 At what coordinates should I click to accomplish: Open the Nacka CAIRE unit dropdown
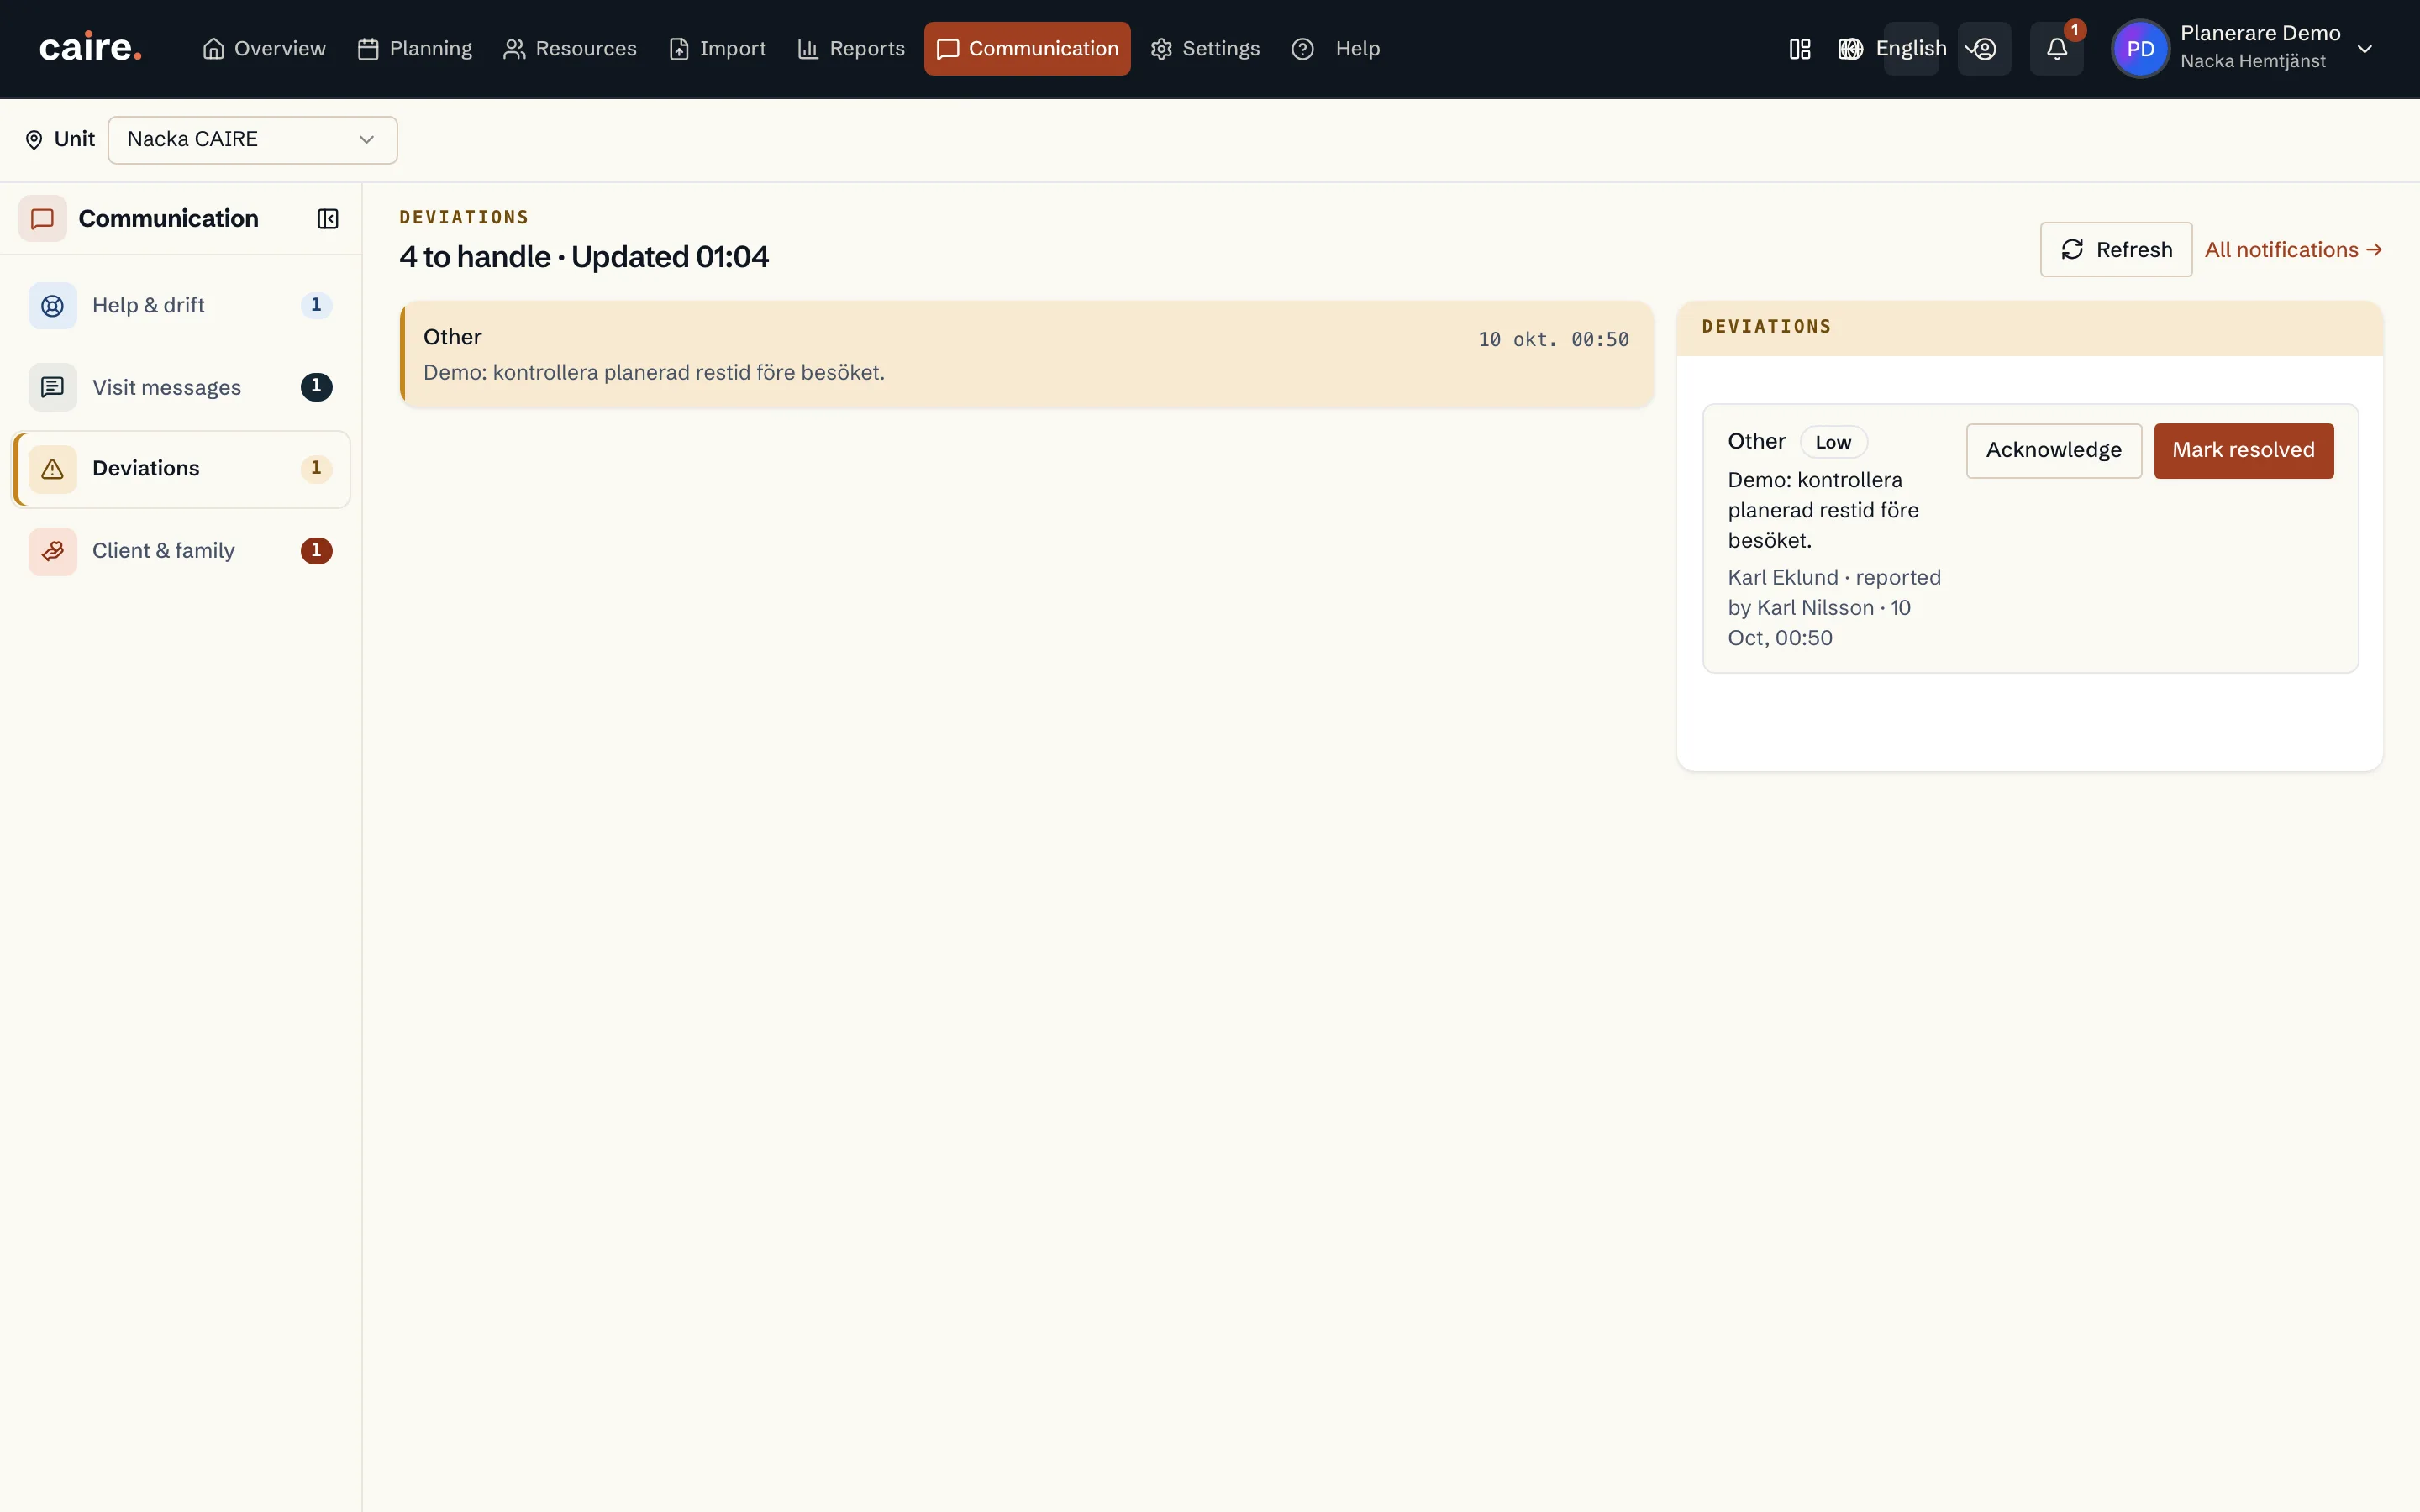(x=252, y=139)
